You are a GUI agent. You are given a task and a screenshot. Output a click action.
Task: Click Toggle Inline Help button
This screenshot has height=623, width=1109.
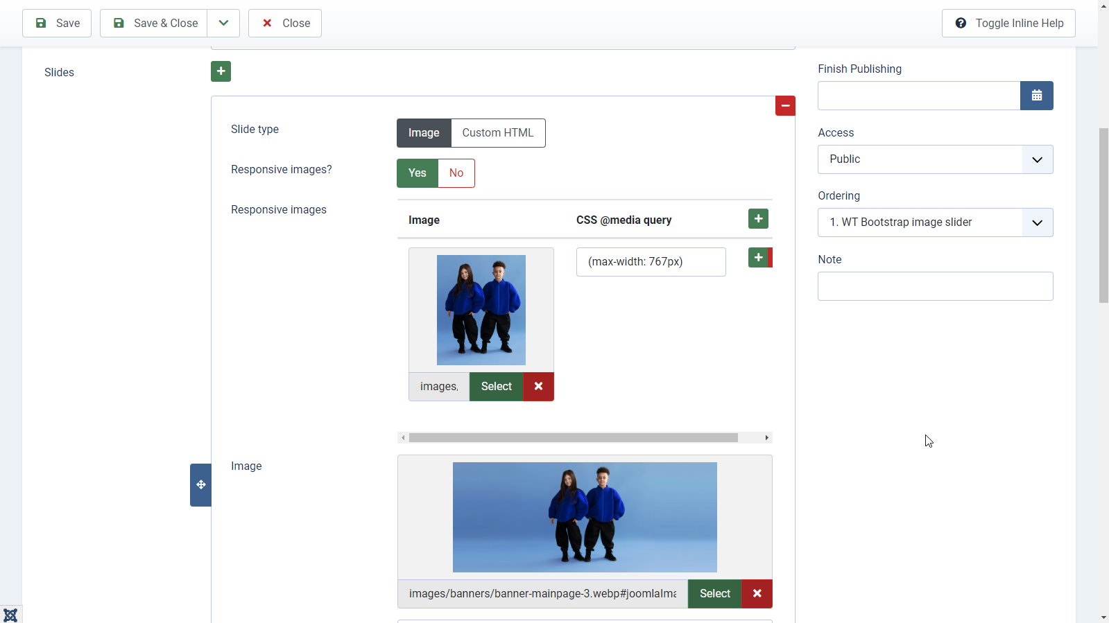1008,23
